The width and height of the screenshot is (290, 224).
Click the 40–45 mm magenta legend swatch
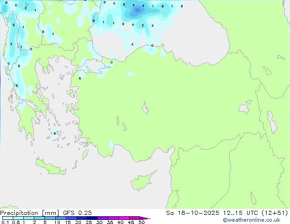124,218
